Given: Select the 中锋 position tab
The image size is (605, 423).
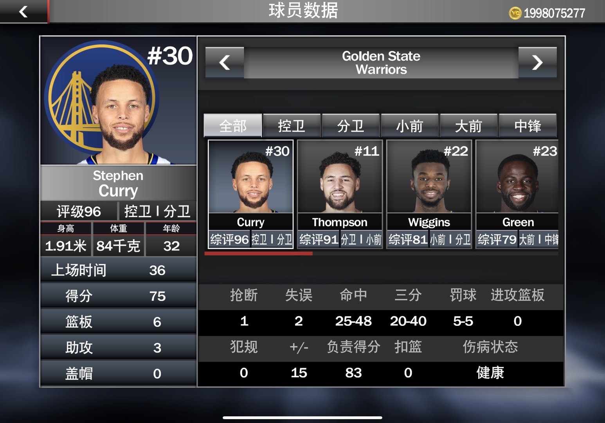Looking at the screenshot, I should [x=528, y=126].
